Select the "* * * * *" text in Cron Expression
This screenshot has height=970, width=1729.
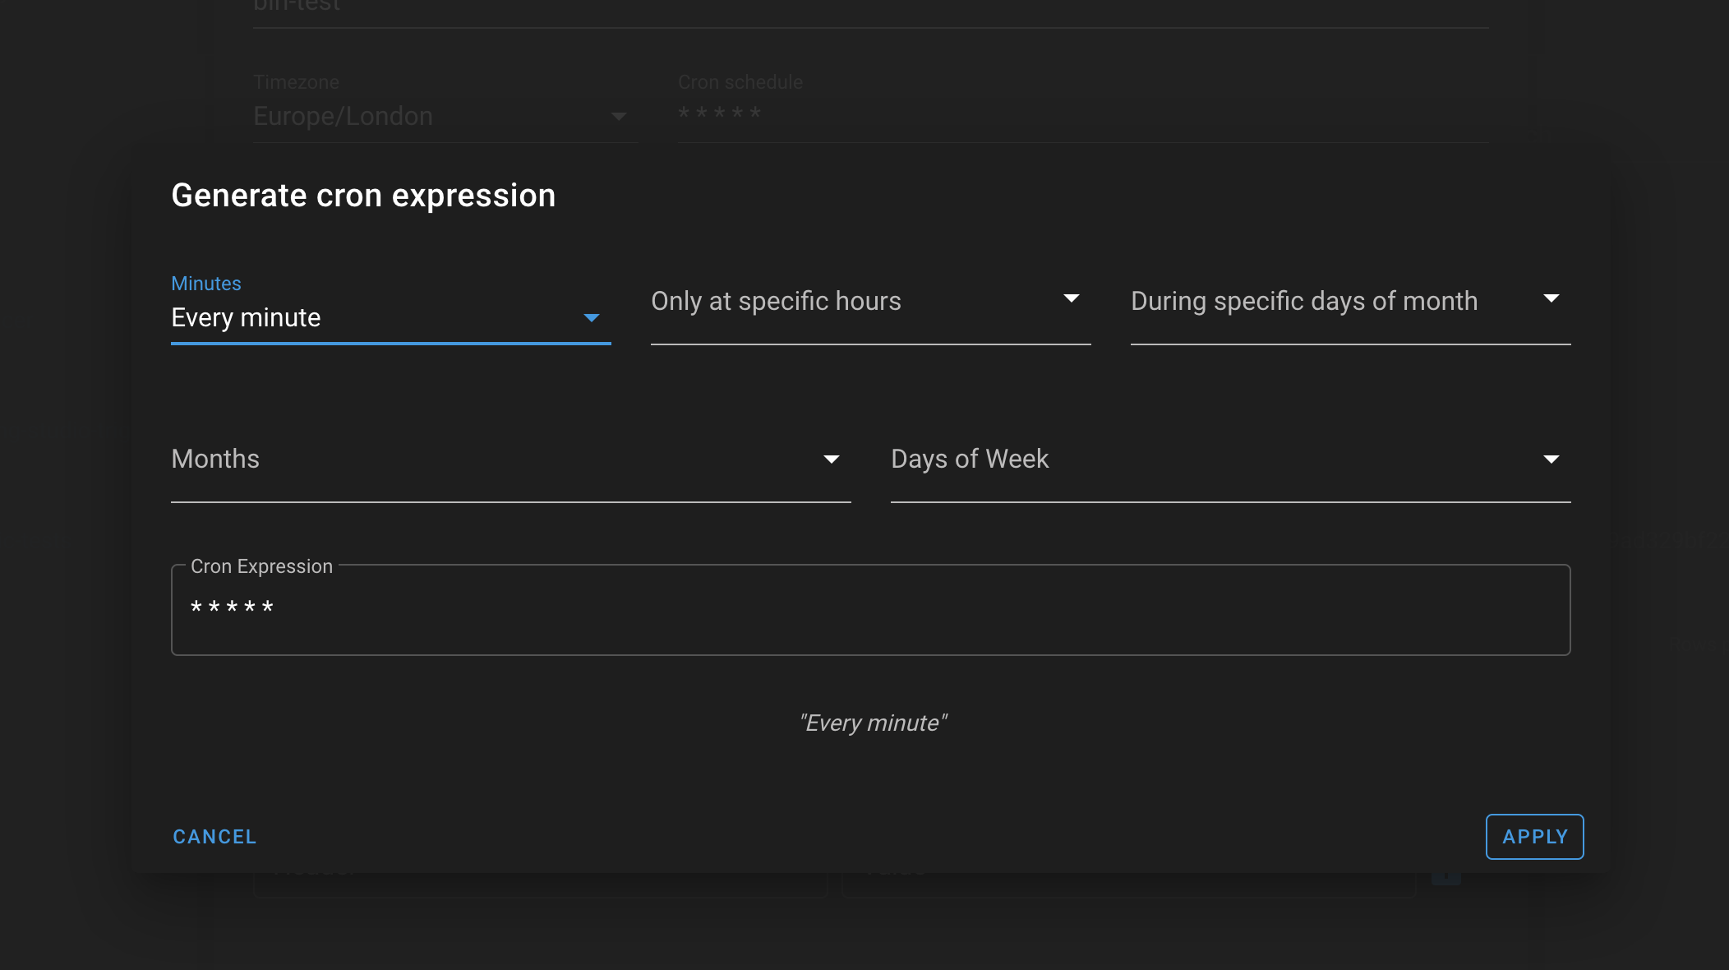[x=231, y=608]
